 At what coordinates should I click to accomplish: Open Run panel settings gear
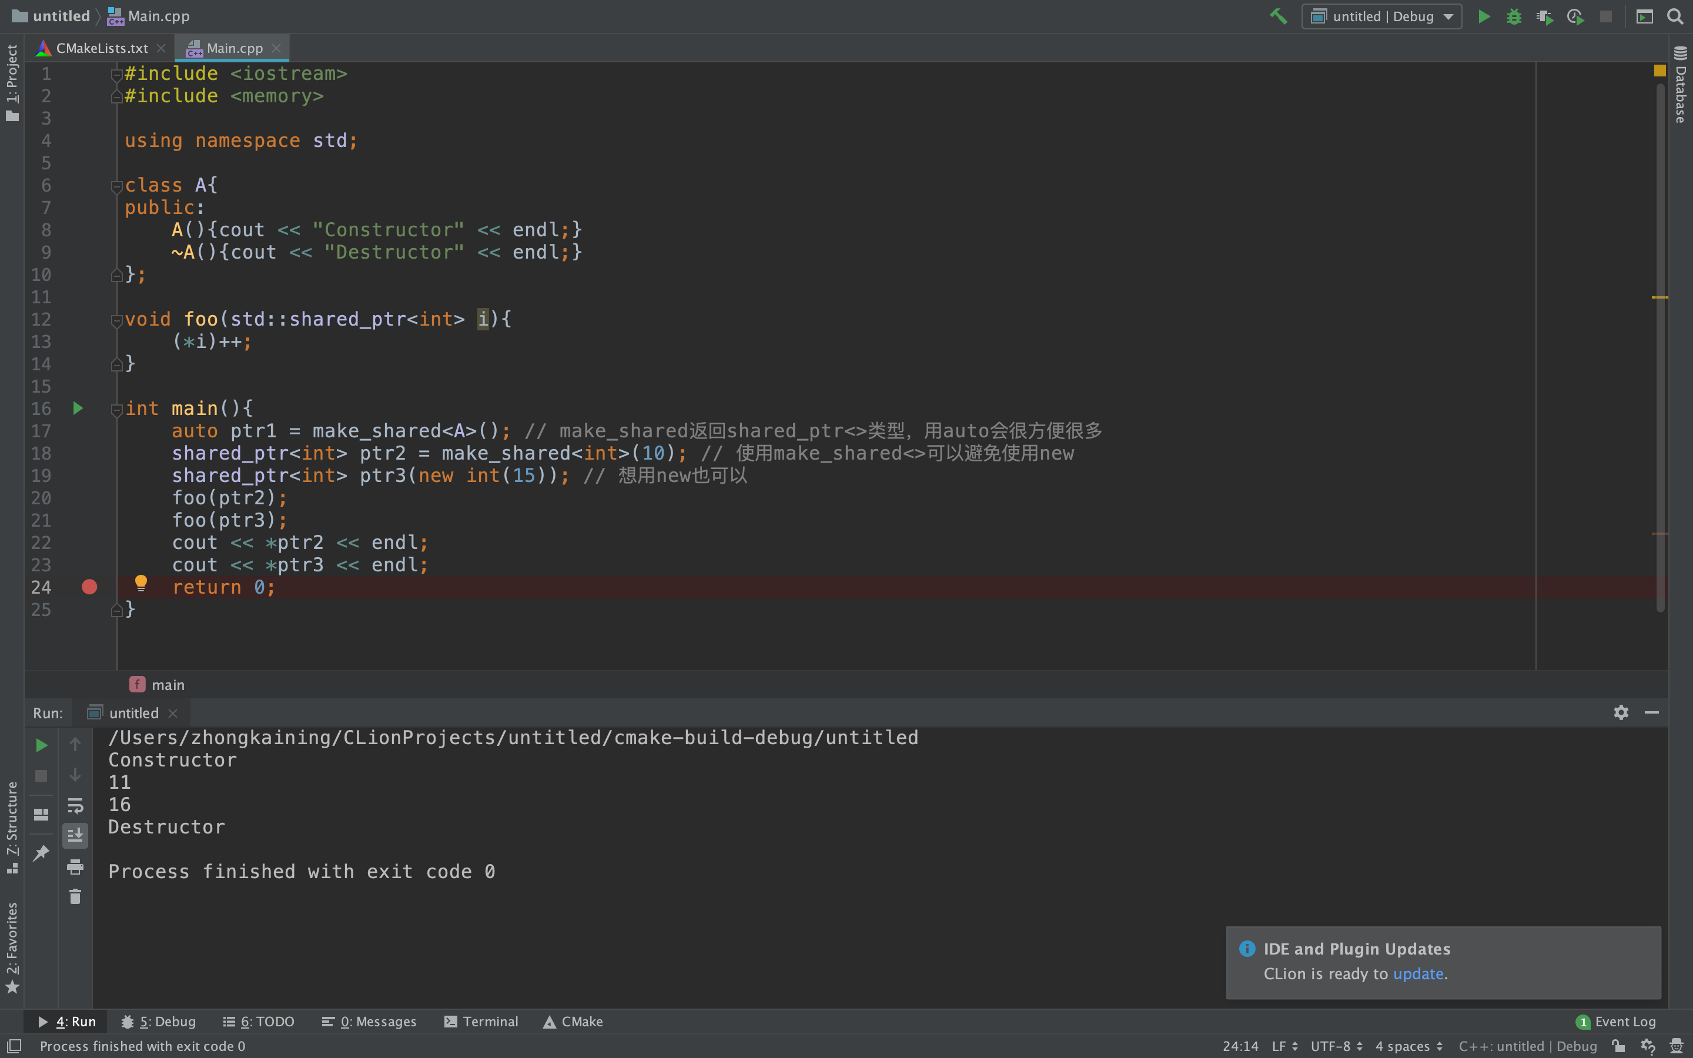[1621, 712]
